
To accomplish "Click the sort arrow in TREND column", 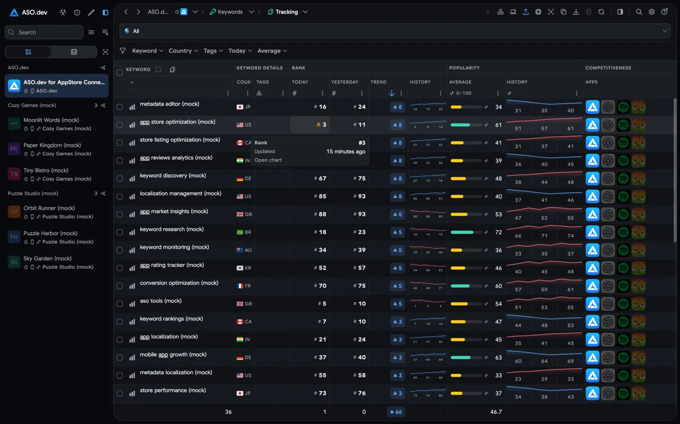I will point(391,93).
